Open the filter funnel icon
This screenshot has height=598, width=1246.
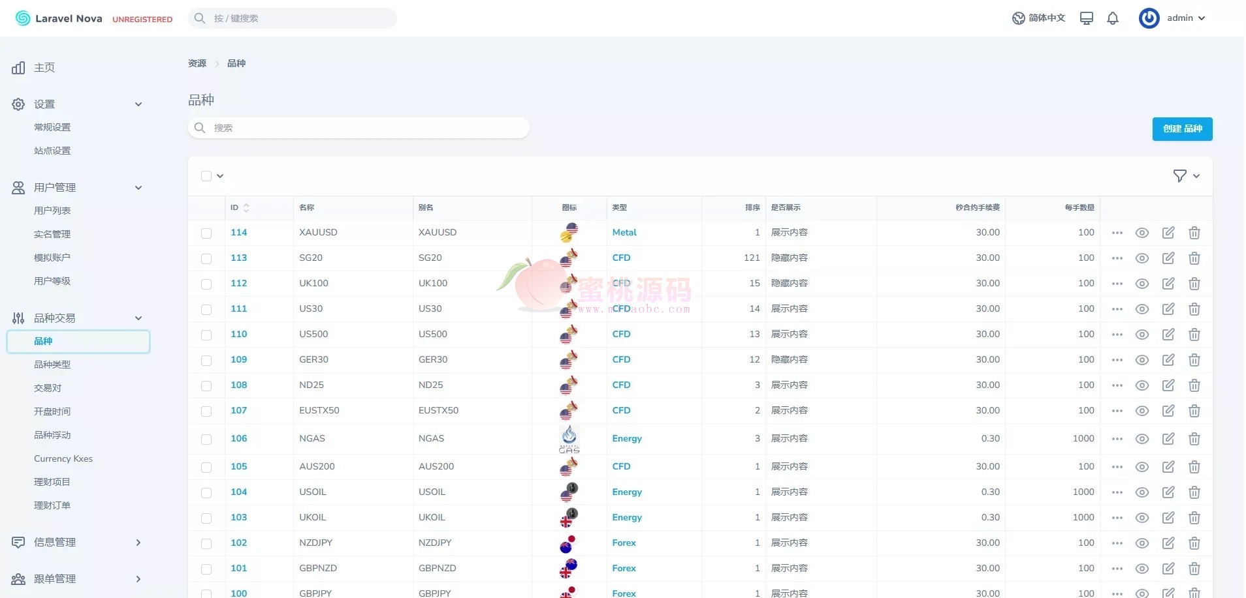pos(1179,176)
